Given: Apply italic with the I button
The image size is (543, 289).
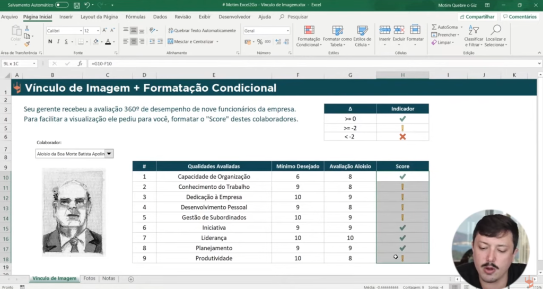Looking at the screenshot, I should click(58, 41).
